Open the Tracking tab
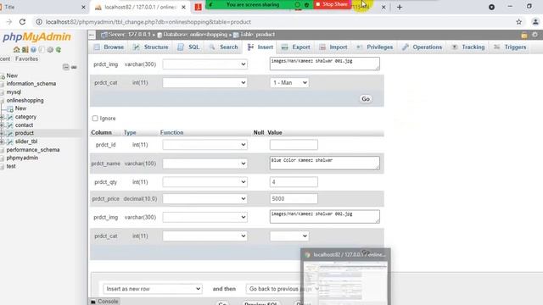 coord(468,47)
